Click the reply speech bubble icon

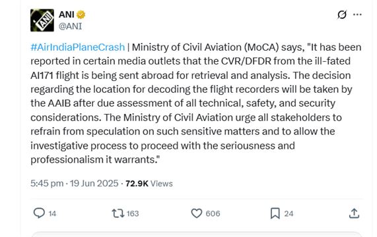pos(39,213)
